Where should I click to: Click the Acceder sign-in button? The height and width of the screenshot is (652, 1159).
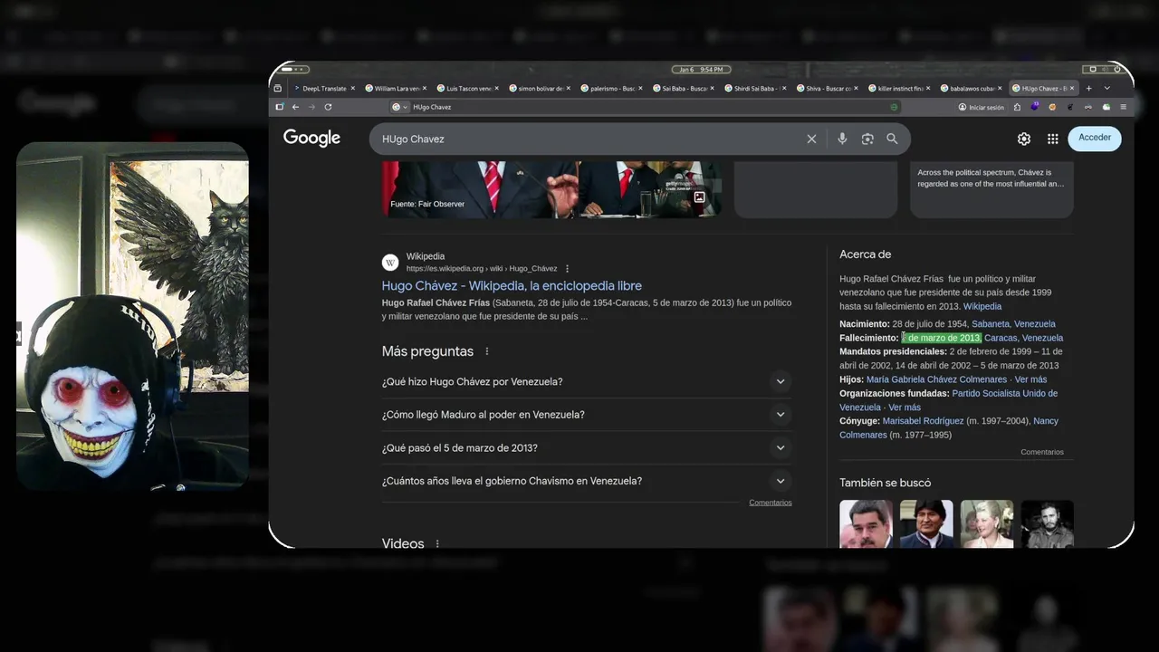point(1095,138)
